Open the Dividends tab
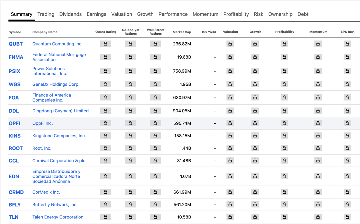Screen dimensions: 360x224 [70, 14]
